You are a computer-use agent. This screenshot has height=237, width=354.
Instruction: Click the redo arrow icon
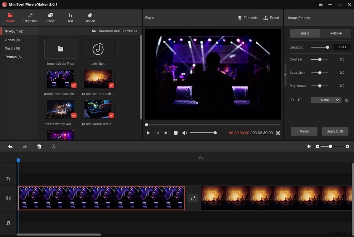click(25, 146)
